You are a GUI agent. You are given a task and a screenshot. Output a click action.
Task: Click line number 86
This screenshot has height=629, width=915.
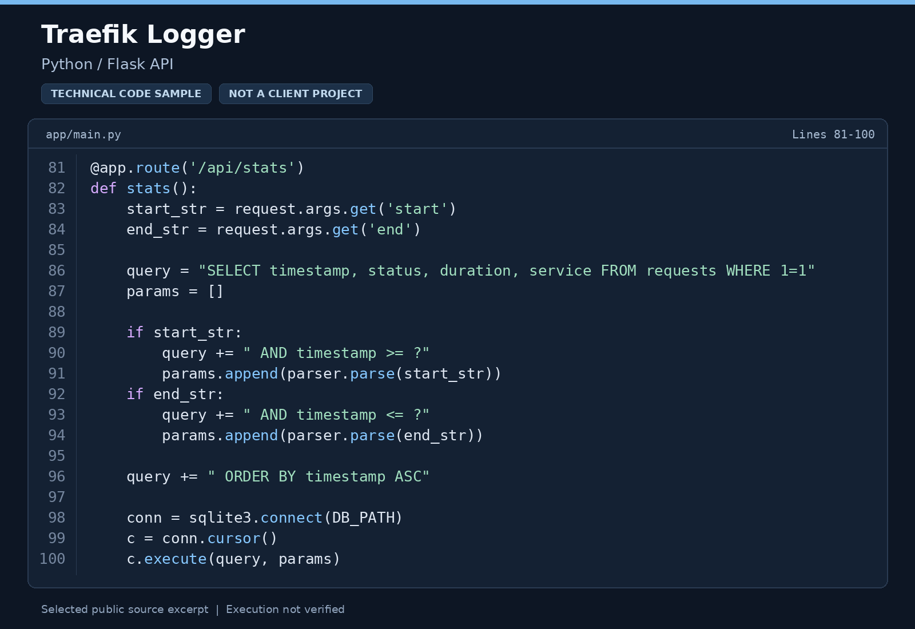[57, 270]
